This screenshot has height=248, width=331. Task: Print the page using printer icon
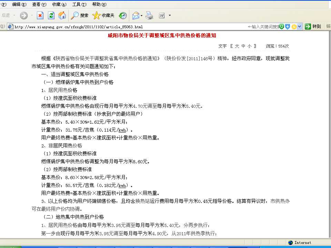coord(149,15)
